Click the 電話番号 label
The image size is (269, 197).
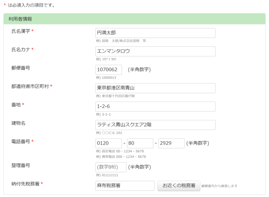click(x=21, y=141)
